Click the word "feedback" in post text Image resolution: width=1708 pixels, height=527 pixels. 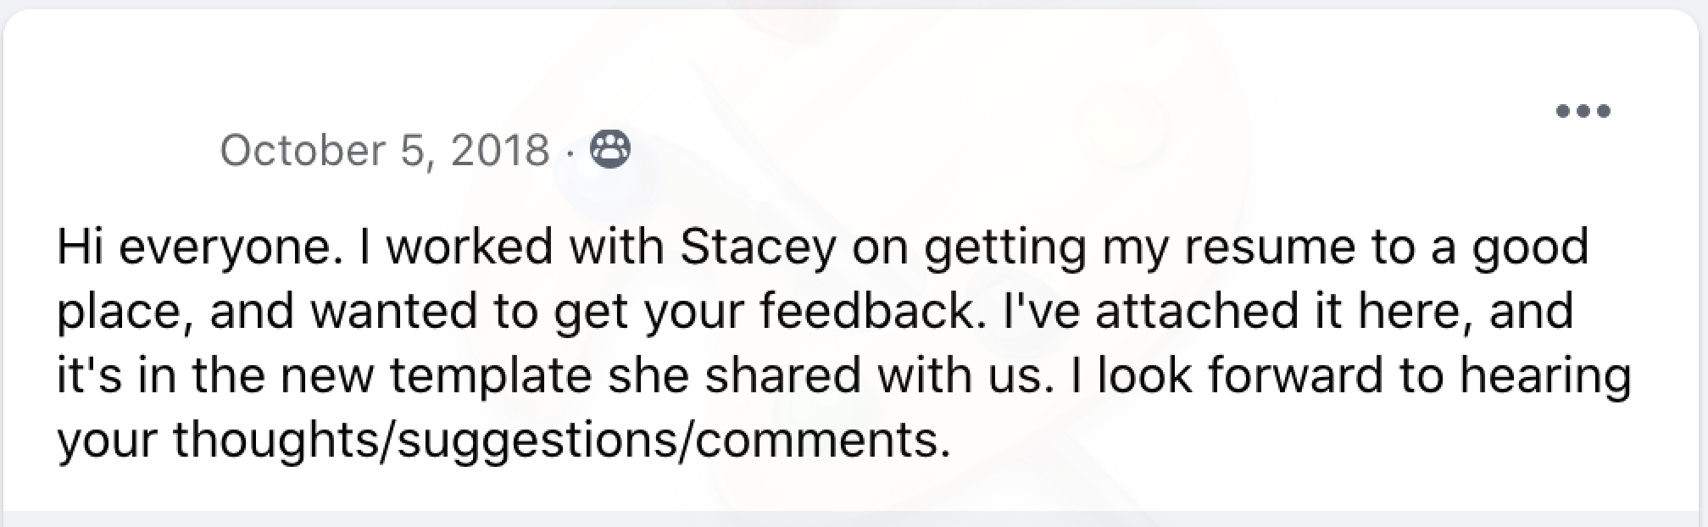click(x=866, y=311)
